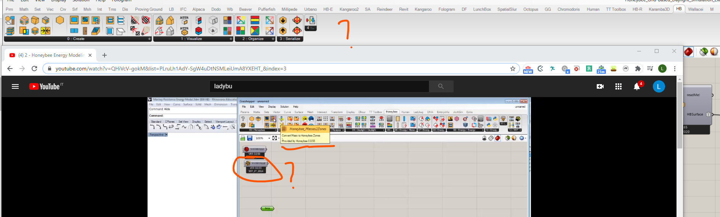The width and height of the screenshot is (720, 217).
Task: Click the blue-square face icon in Create panel
Action: coord(74,20)
